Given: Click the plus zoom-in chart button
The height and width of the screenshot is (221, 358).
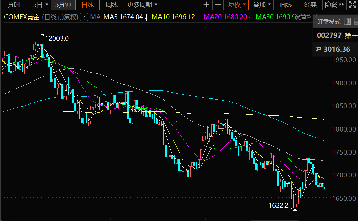Looking at the screenshot, I should point(206,5).
